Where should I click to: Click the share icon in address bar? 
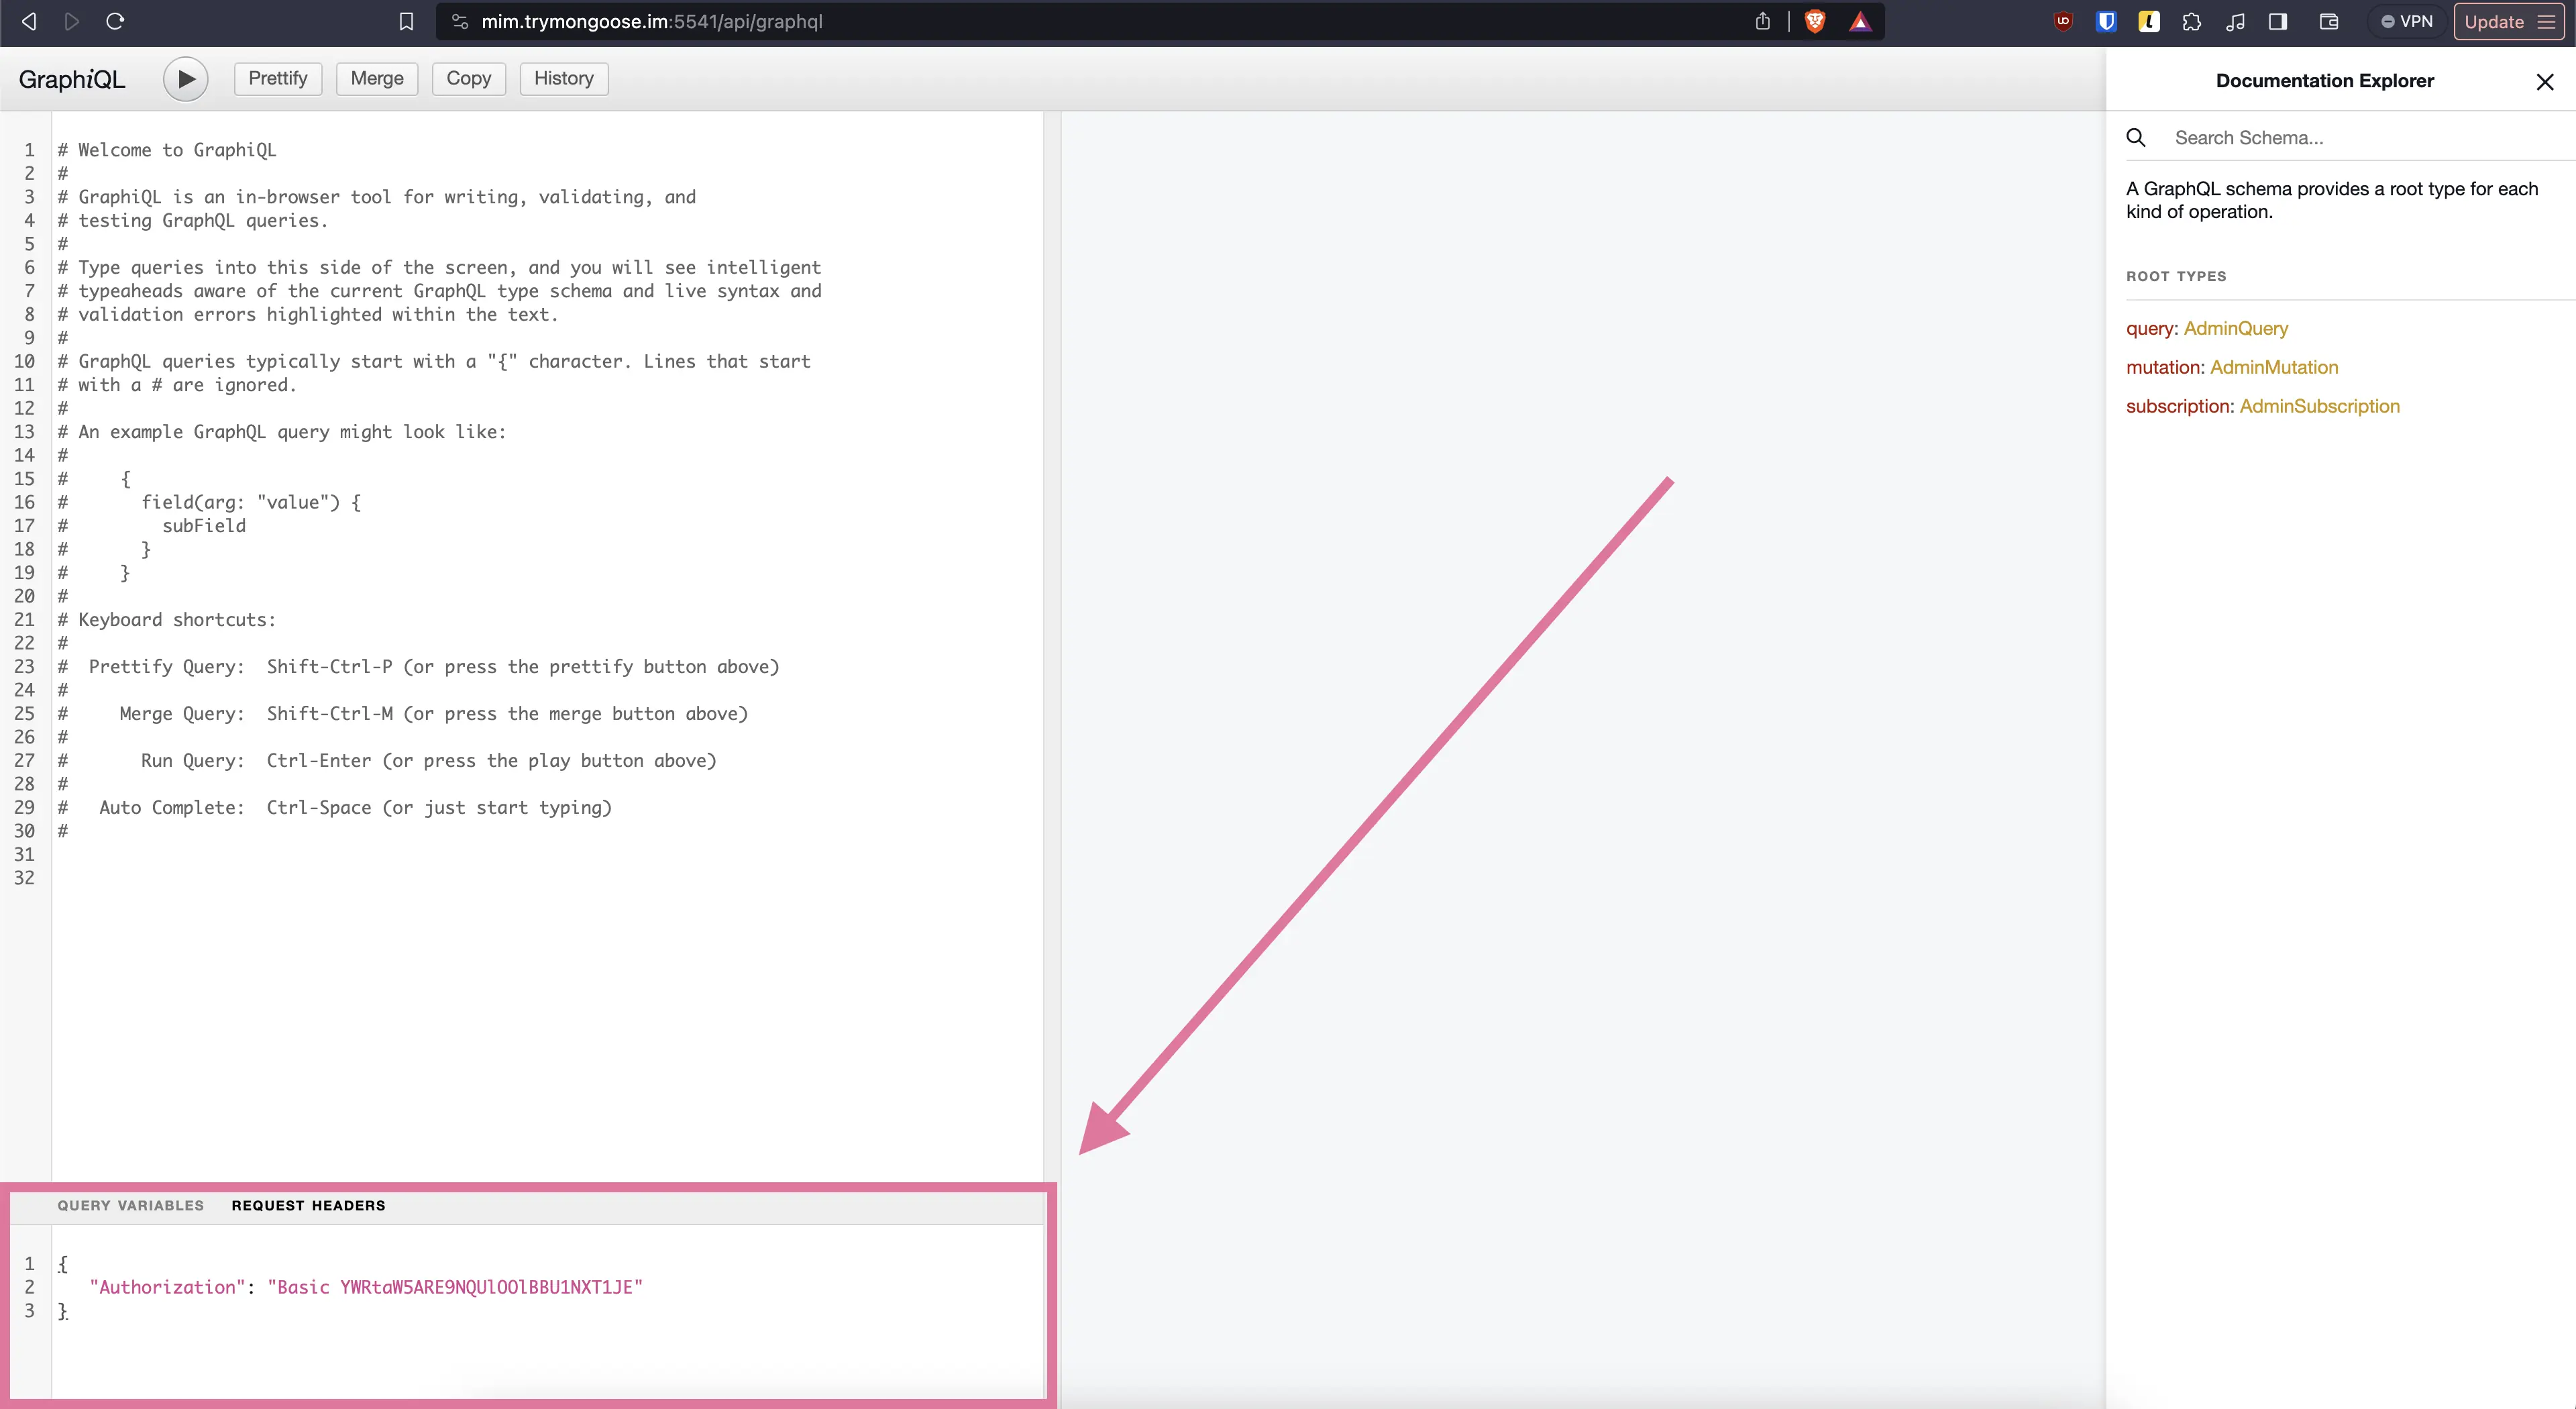point(1762,21)
